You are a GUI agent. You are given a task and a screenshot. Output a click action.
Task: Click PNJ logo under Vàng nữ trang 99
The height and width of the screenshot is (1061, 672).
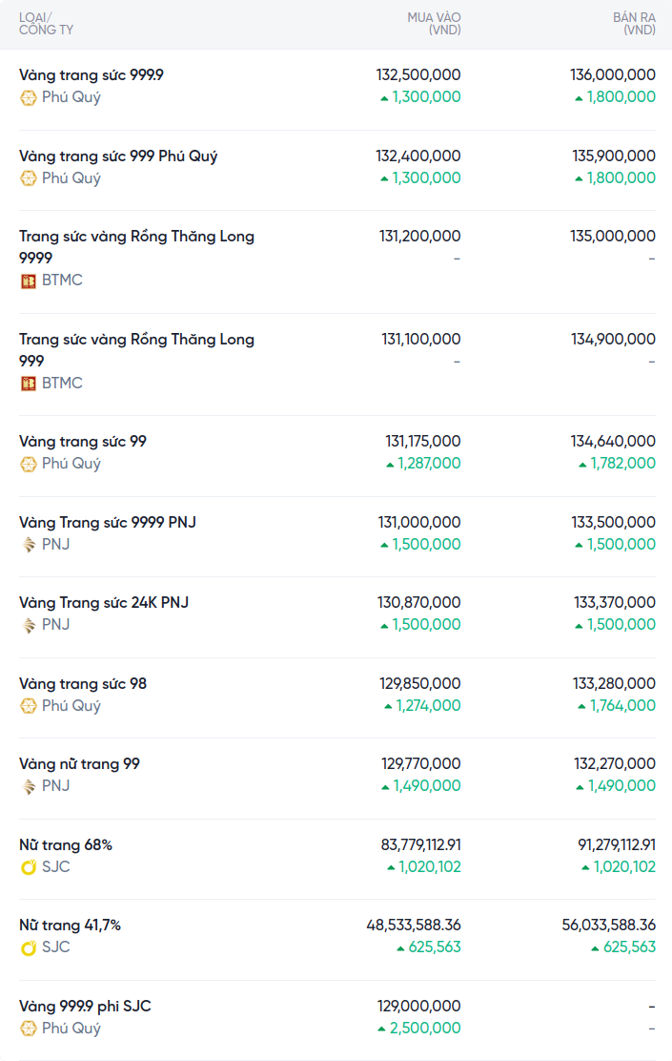coord(29,786)
